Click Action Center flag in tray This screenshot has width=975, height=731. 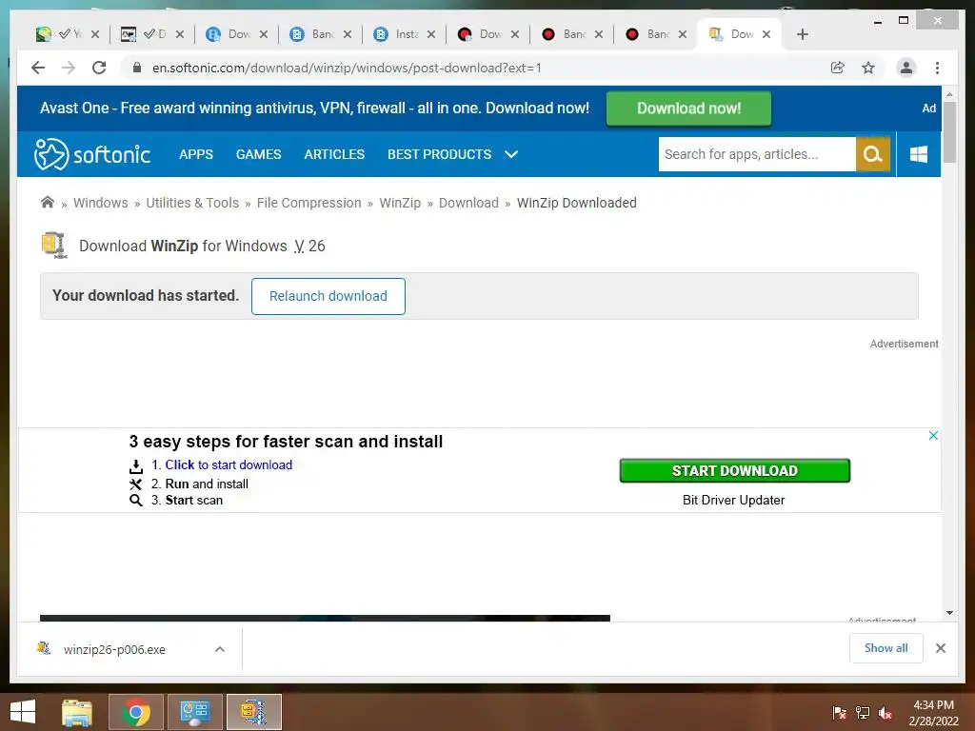839,713
